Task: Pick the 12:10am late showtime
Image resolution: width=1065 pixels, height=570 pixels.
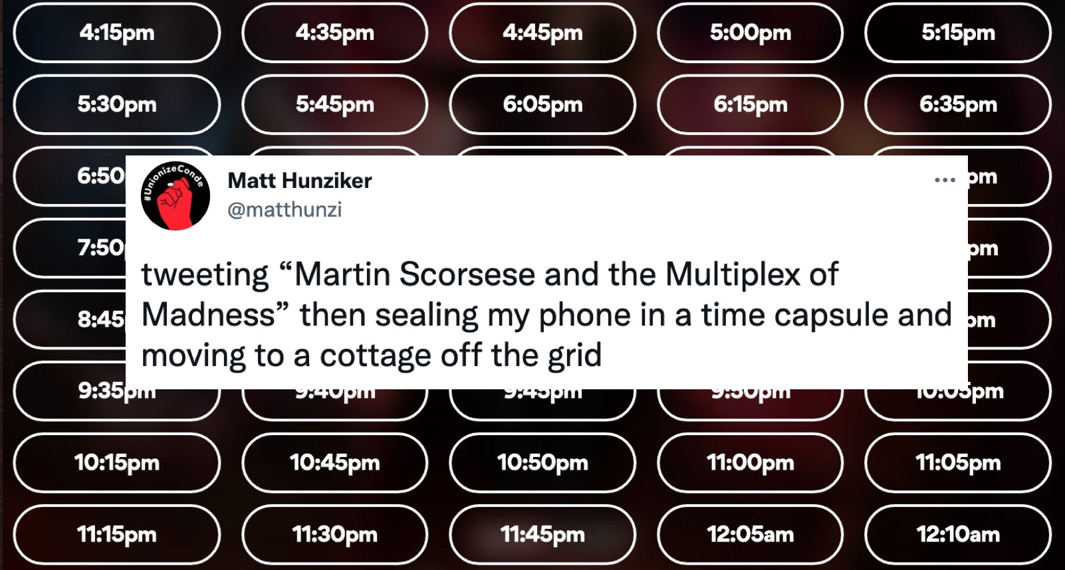Action: click(957, 534)
